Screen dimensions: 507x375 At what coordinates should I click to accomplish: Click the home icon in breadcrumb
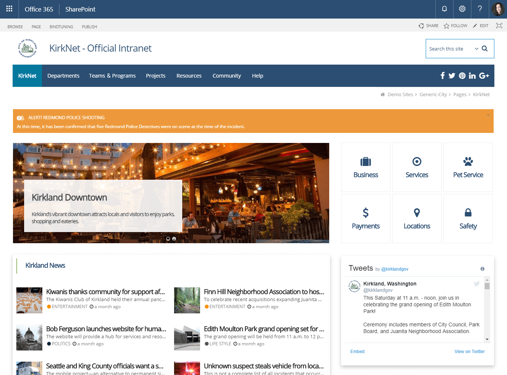[383, 95]
